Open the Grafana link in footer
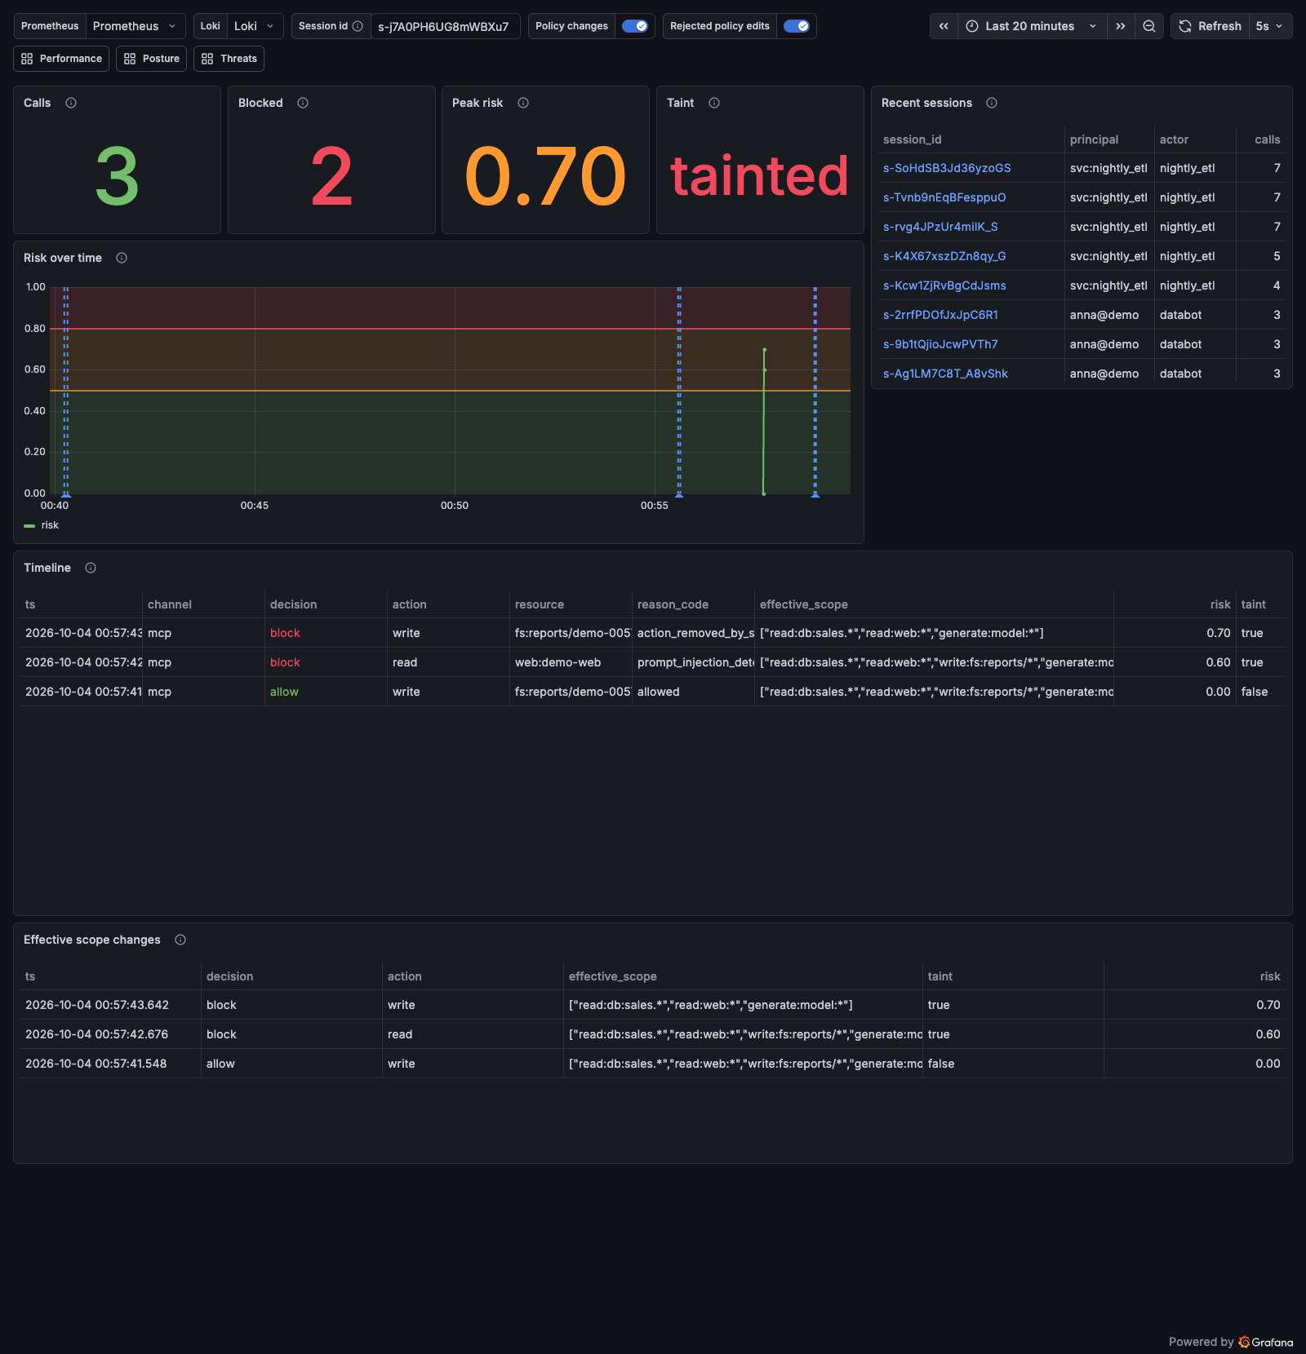This screenshot has width=1306, height=1354. (x=1266, y=1342)
